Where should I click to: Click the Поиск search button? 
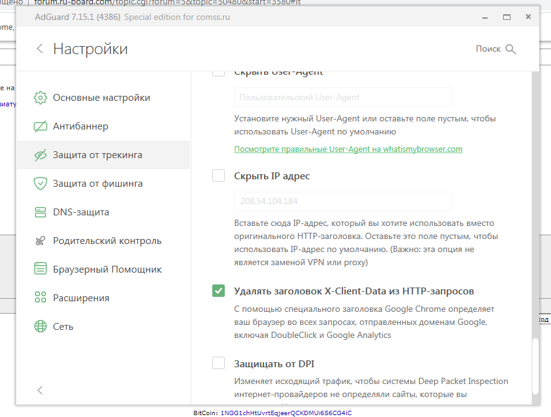pos(496,49)
